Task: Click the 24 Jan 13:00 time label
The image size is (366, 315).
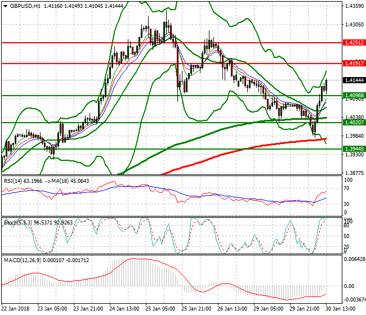Action: 124,309
